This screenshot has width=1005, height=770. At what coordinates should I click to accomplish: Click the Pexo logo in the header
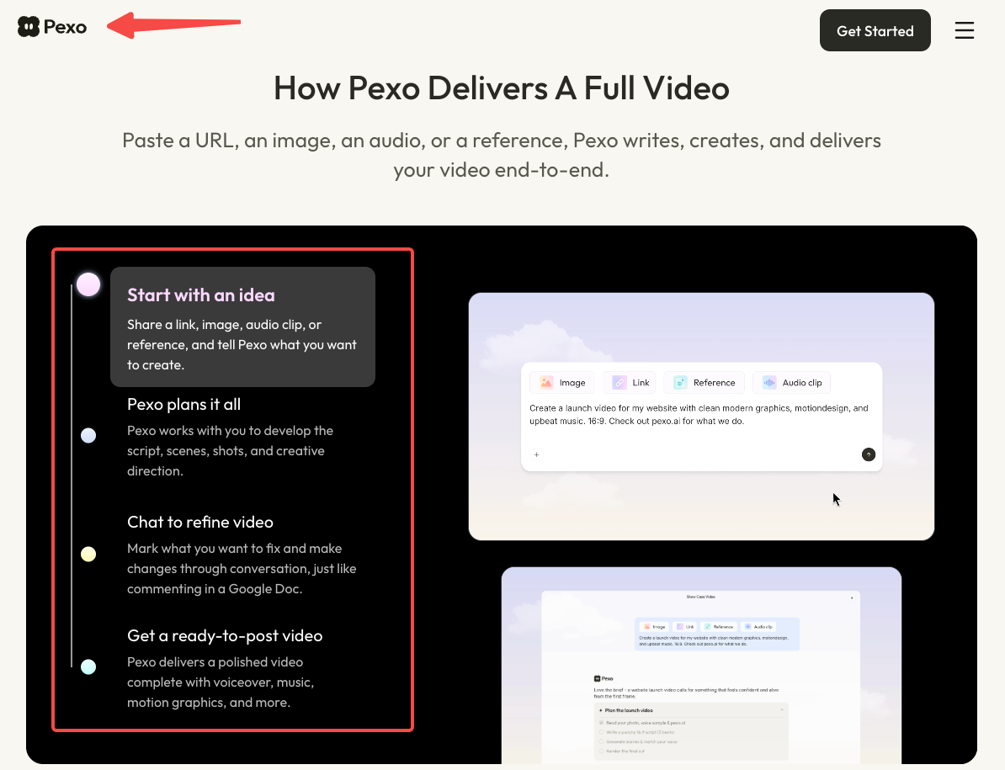(52, 27)
